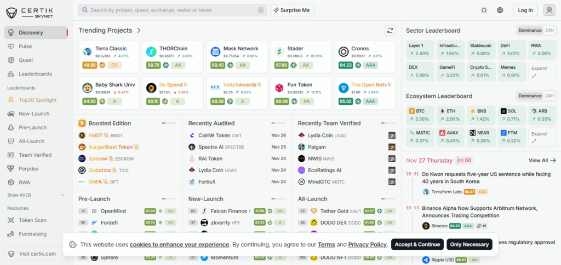Select Dominance in Sector Leaderboard
This screenshot has width=561, height=265.
tap(529, 31)
